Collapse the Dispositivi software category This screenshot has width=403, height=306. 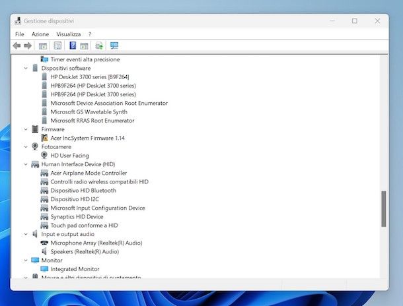tap(26, 68)
